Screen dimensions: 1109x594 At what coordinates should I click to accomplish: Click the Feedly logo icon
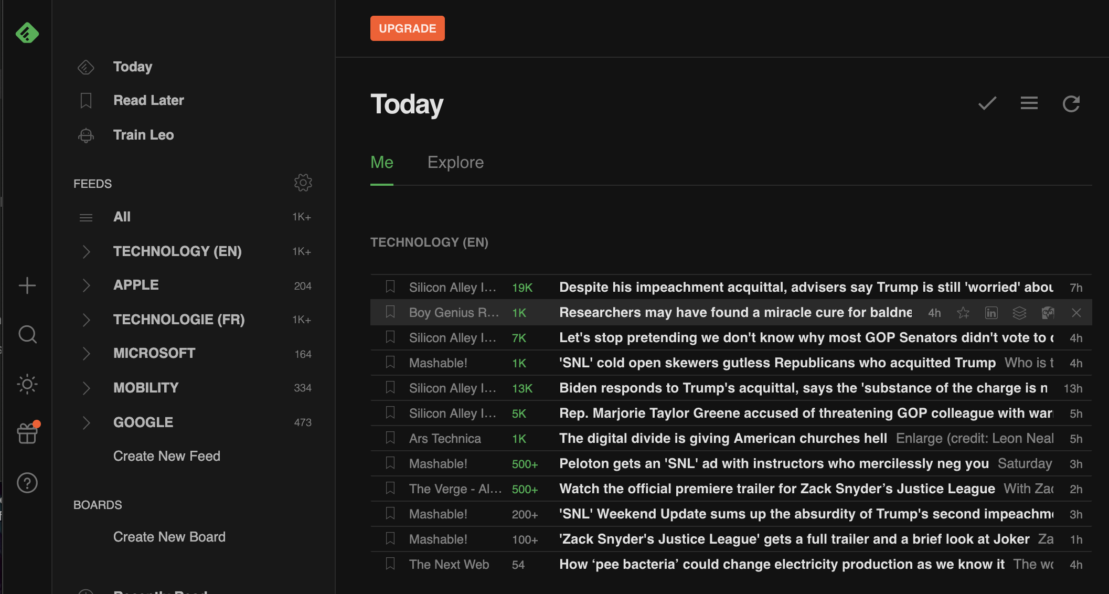click(x=27, y=33)
